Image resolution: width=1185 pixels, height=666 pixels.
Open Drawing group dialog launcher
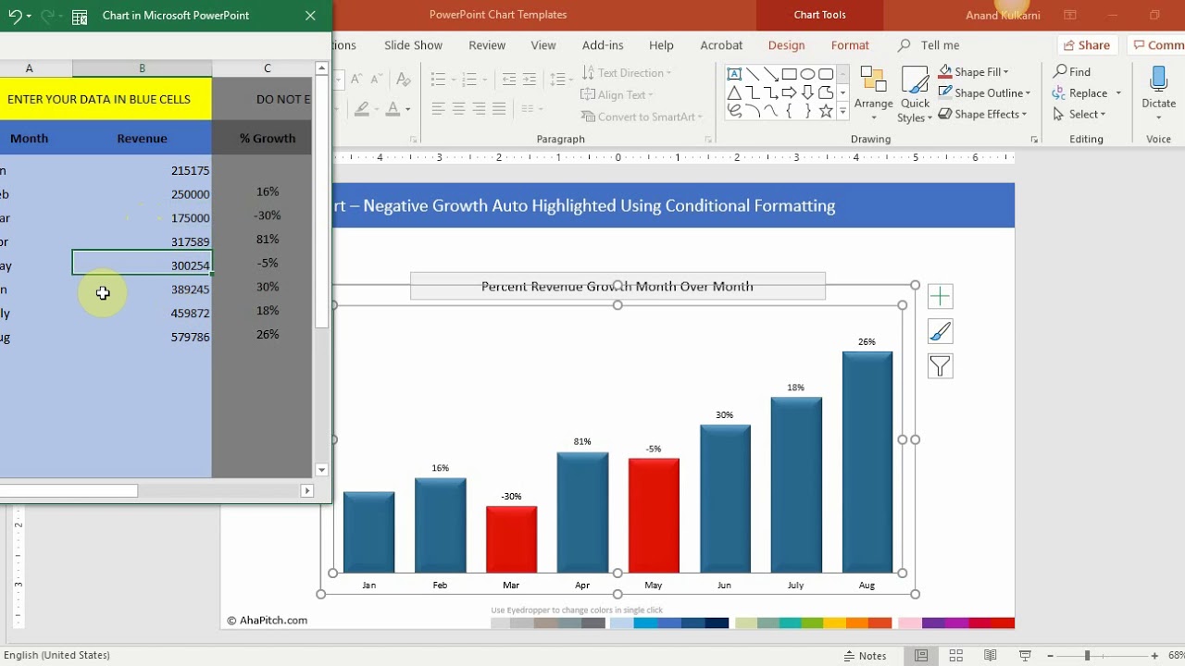1034,140
